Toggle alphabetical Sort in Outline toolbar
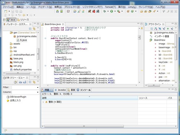The height and width of the screenshot is (135, 180). 156,29
